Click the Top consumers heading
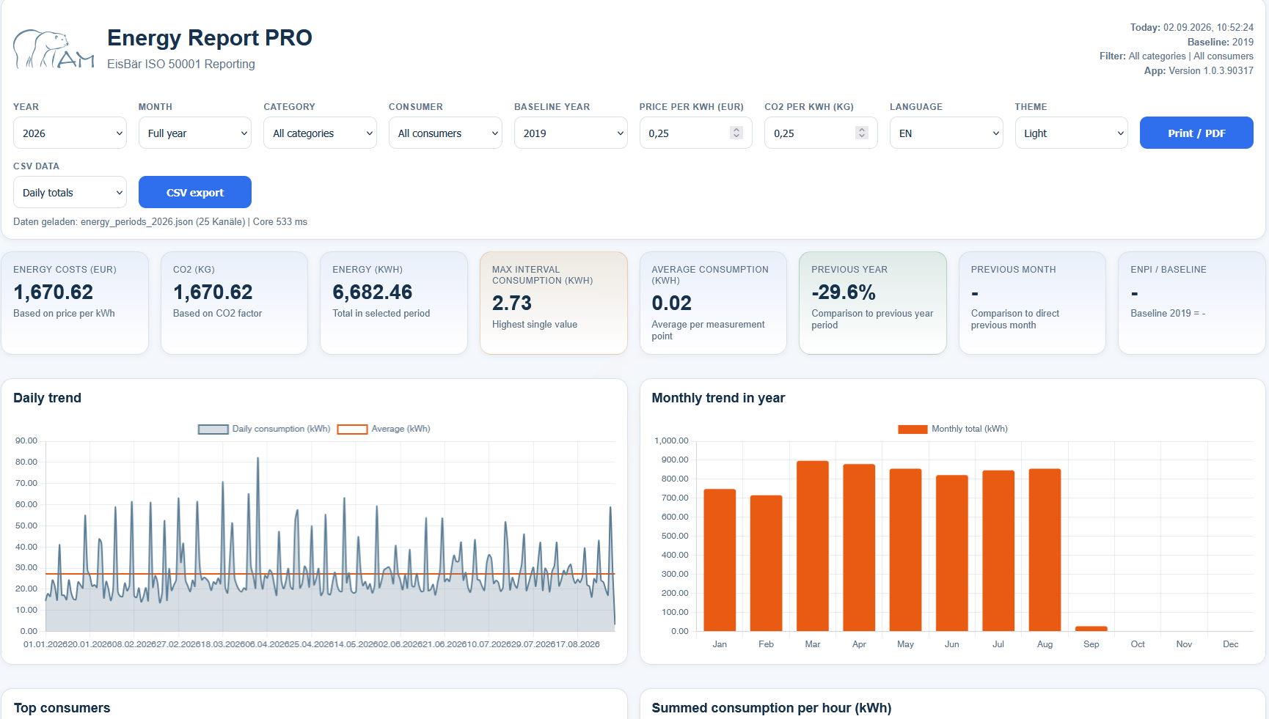The image size is (1269, 719). coord(62,708)
